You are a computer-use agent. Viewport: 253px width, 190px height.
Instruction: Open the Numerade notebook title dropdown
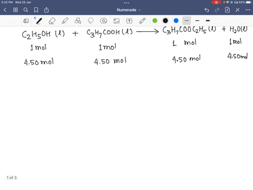[129, 10]
